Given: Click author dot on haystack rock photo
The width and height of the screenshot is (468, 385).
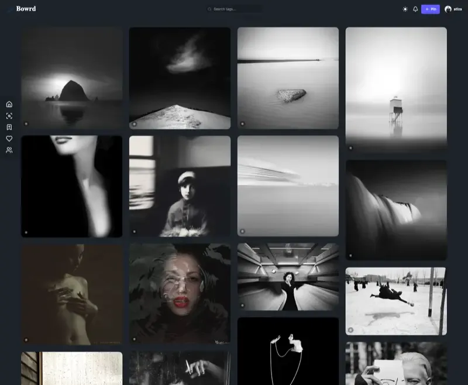Looking at the screenshot, I should click(26, 123).
